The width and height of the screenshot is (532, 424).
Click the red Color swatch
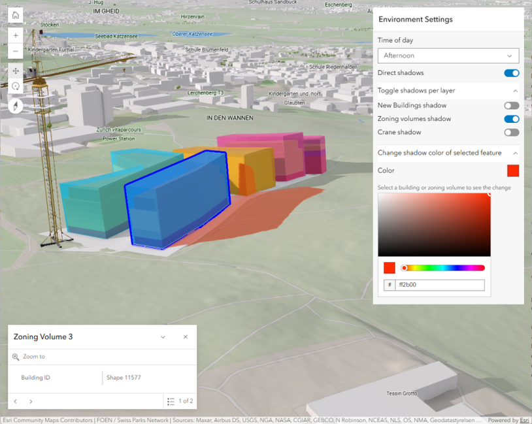pyautogui.click(x=513, y=171)
